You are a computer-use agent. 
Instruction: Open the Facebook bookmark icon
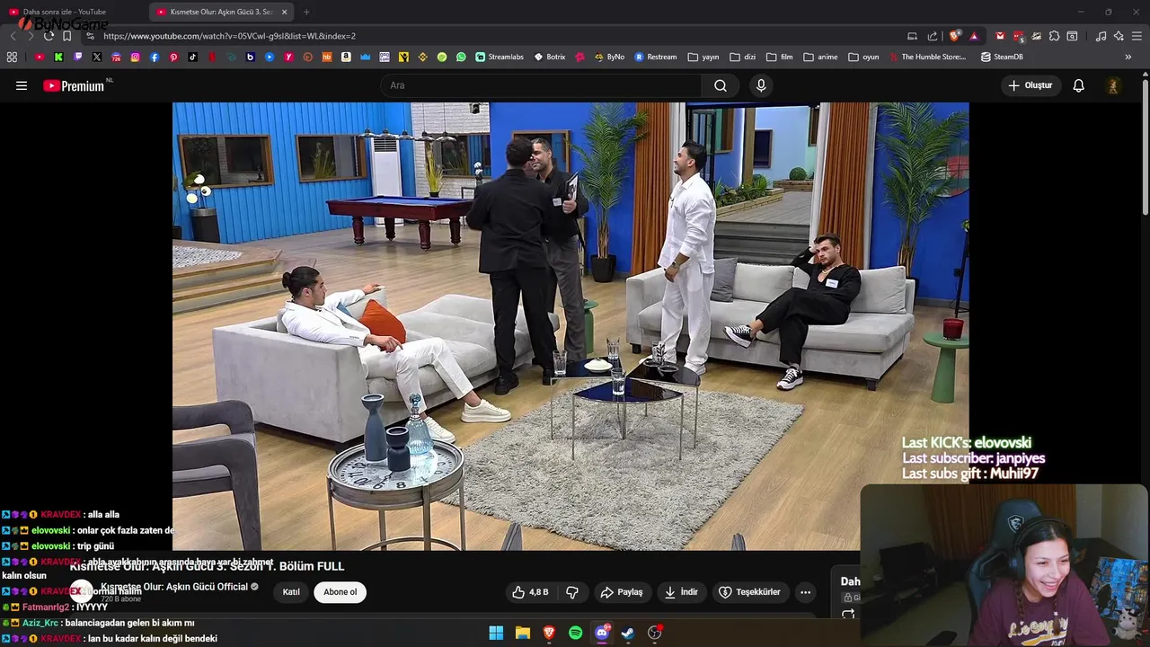click(155, 57)
